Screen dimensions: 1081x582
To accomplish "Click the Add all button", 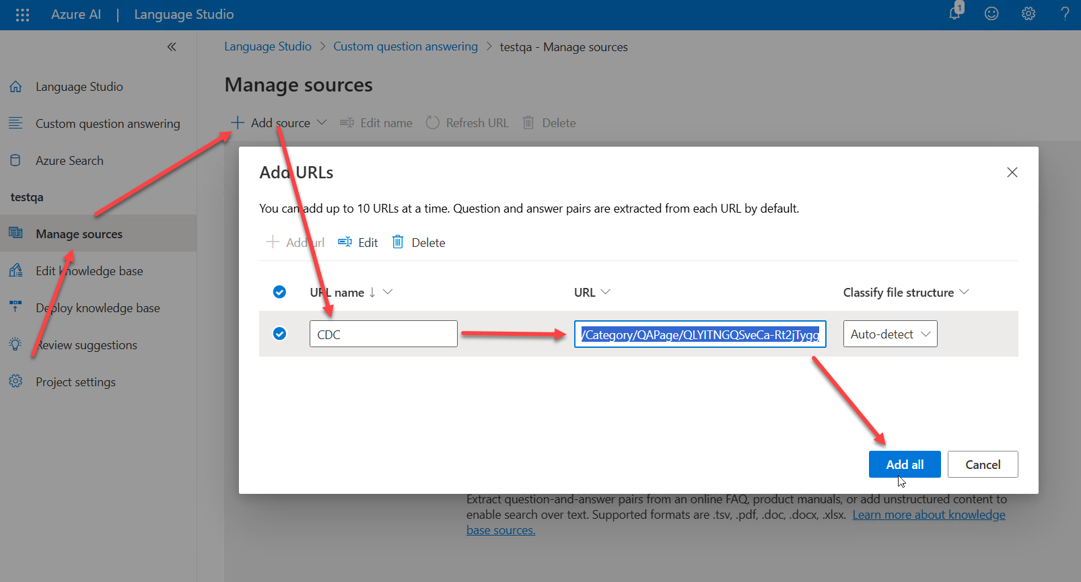I will 905,464.
